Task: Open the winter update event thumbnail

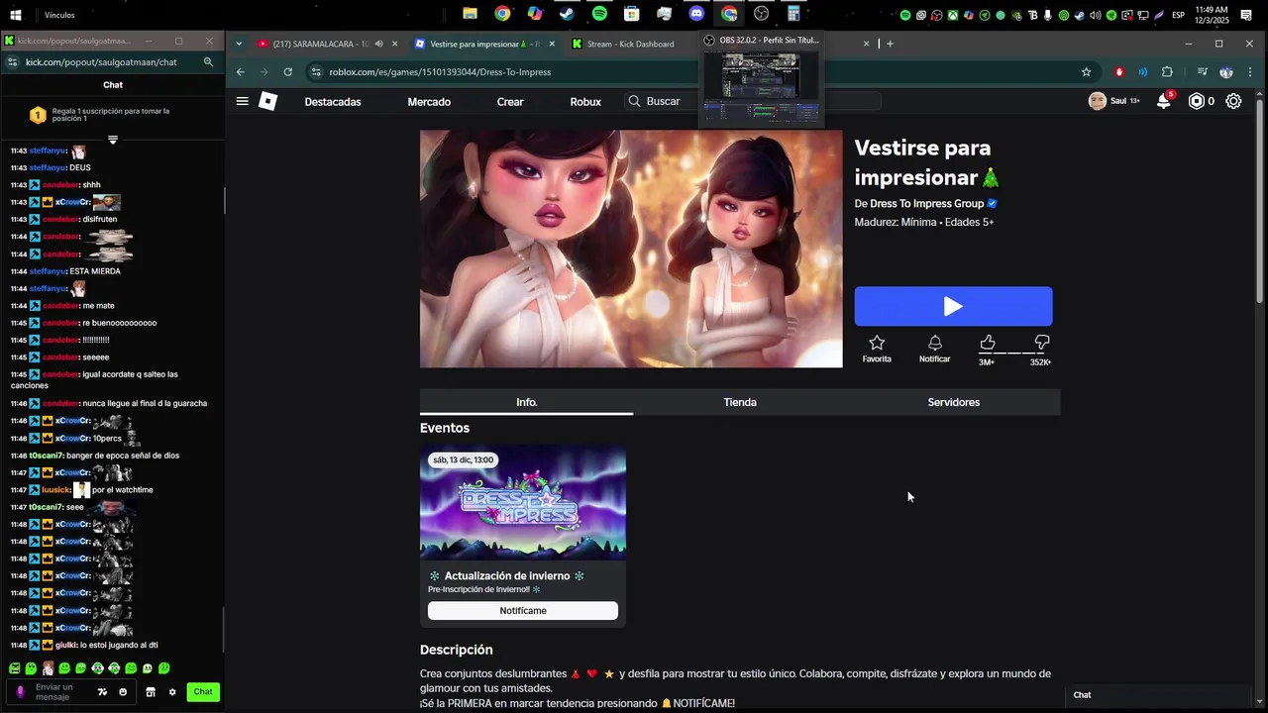Action: point(523,503)
